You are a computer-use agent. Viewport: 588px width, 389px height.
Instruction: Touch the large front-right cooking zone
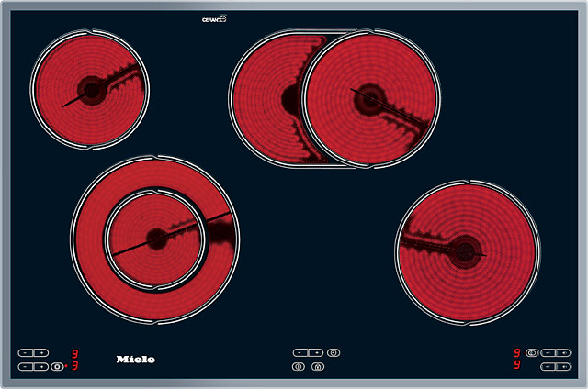[468, 252]
